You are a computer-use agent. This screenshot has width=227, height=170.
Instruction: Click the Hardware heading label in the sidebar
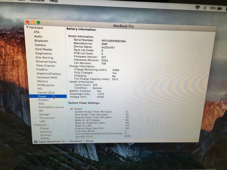click(x=36, y=27)
